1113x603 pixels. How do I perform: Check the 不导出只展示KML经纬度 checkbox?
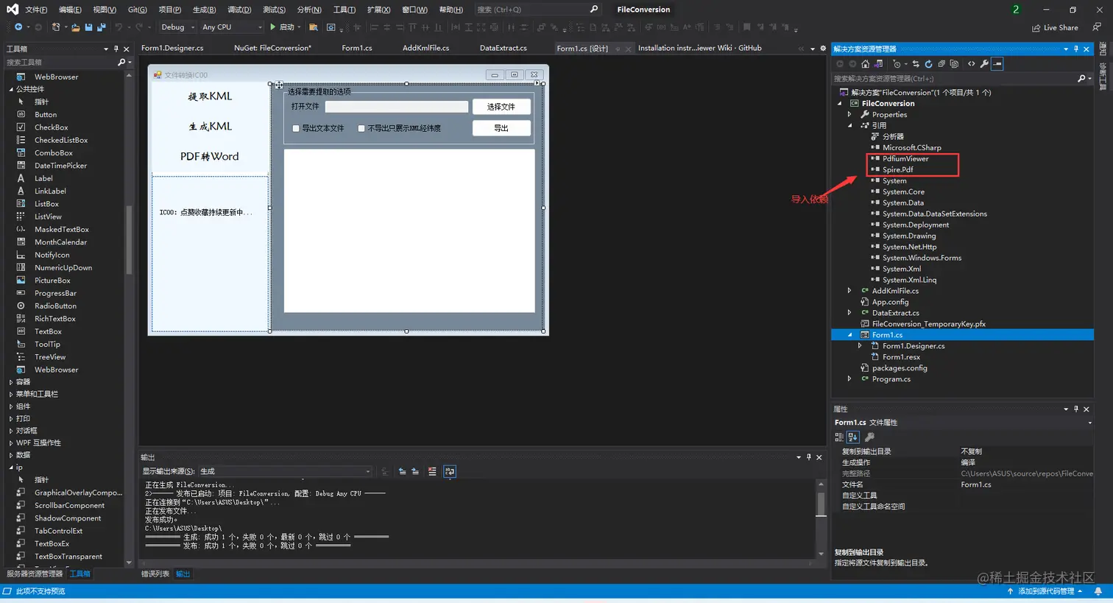[x=361, y=128]
